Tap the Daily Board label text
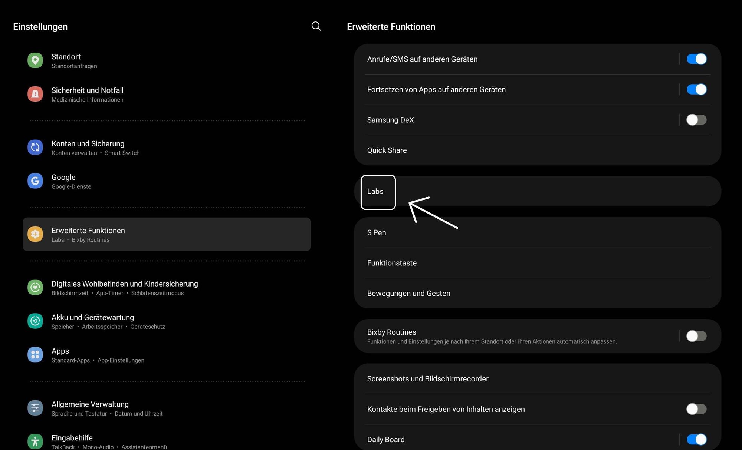Viewport: 742px width, 450px height. [x=386, y=440]
